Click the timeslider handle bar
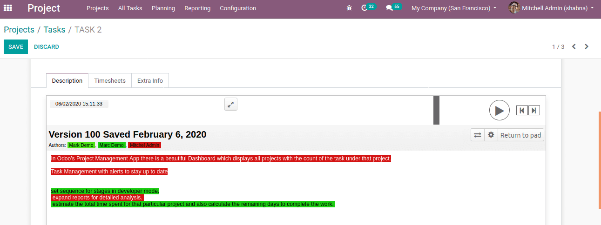Screen dimensions: 601x225 (436, 110)
